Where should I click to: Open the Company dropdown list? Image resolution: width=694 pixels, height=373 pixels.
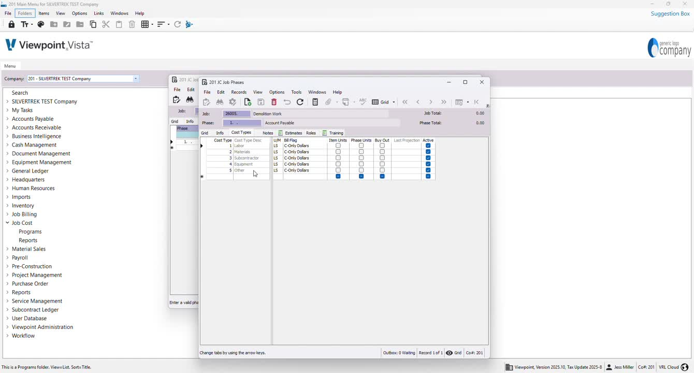tap(136, 79)
